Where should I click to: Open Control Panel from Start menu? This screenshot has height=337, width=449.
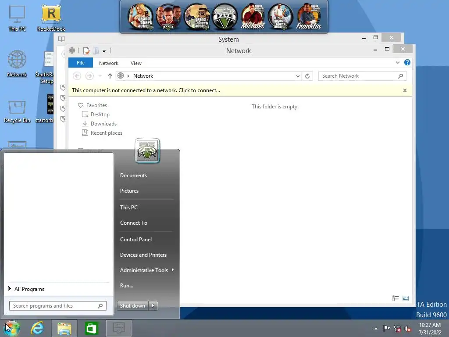pos(136,240)
